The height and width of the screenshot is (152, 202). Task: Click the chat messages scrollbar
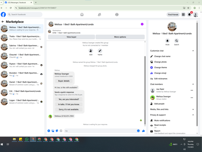145,90
